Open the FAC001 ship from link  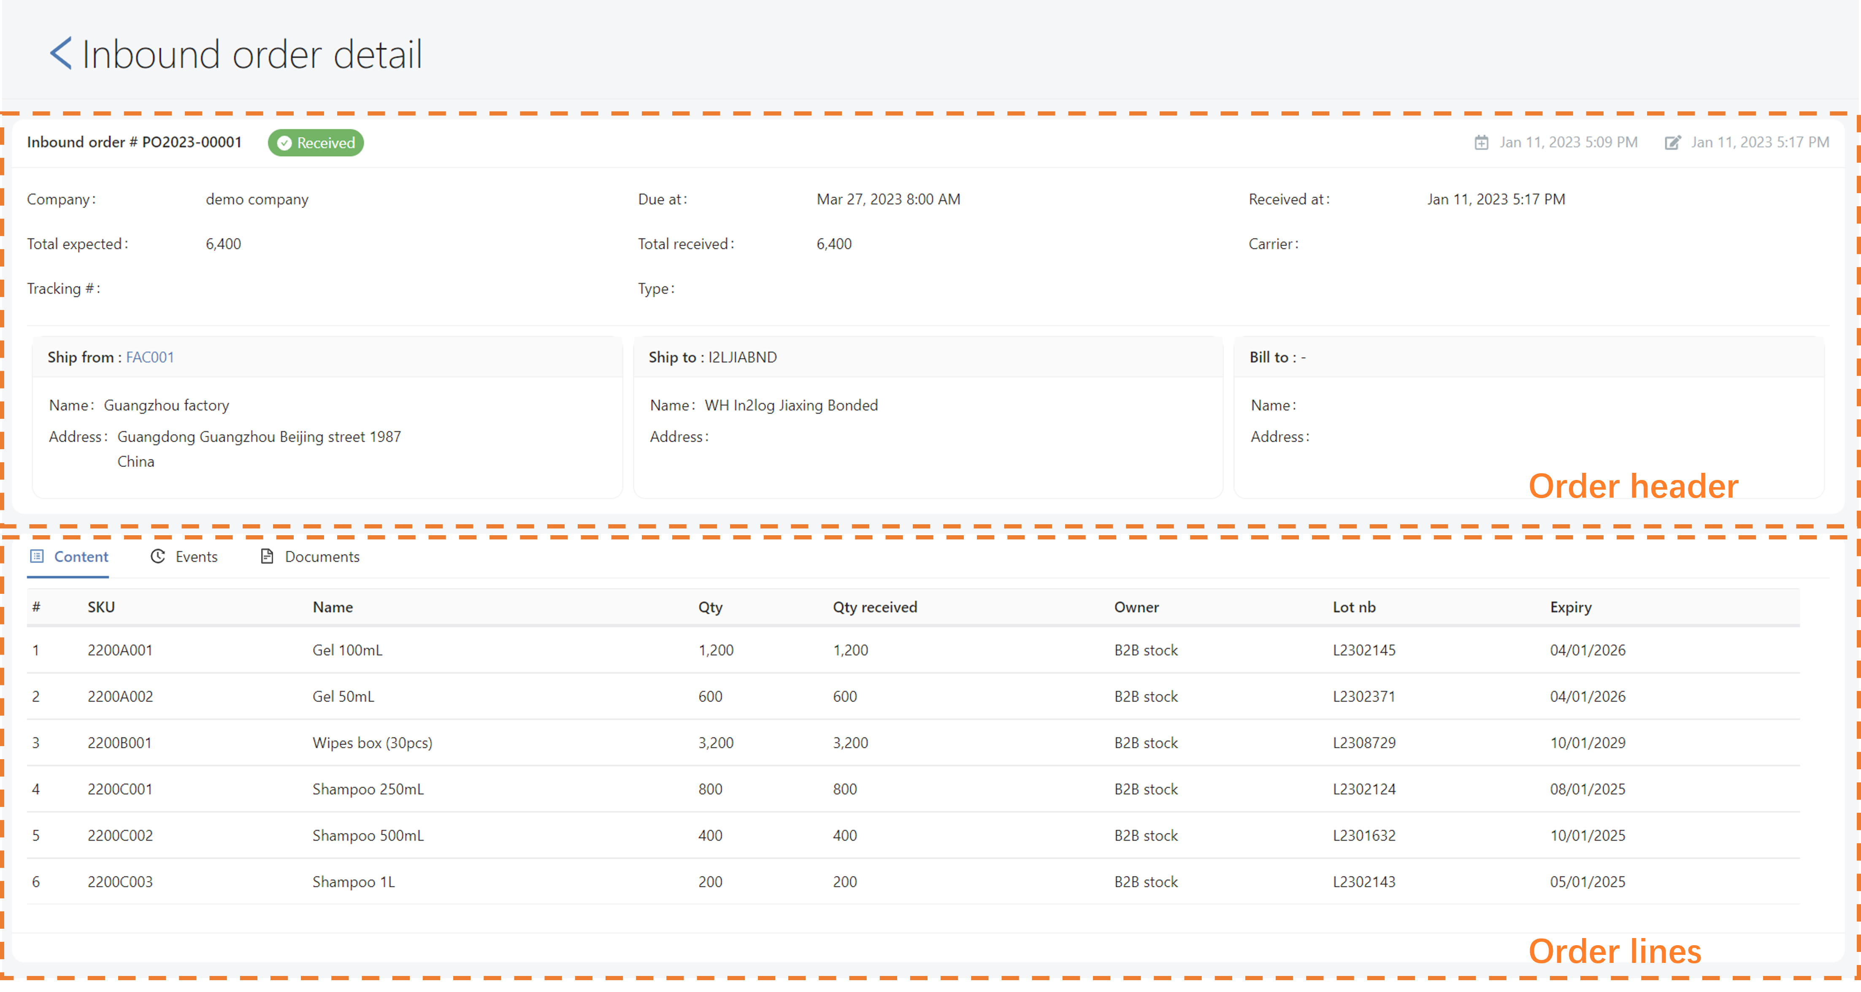[149, 357]
